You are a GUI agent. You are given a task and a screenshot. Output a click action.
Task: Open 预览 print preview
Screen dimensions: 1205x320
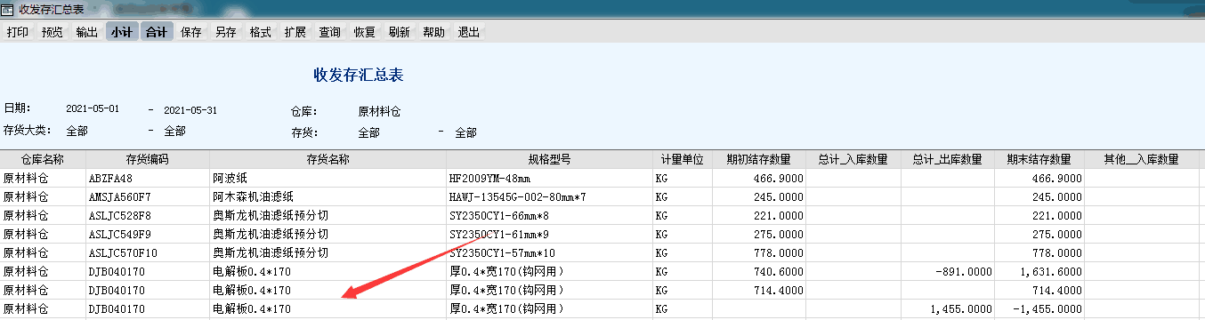(53, 32)
